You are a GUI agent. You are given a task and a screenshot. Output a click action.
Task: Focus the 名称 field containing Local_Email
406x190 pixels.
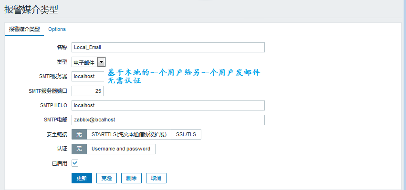click(x=168, y=47)
